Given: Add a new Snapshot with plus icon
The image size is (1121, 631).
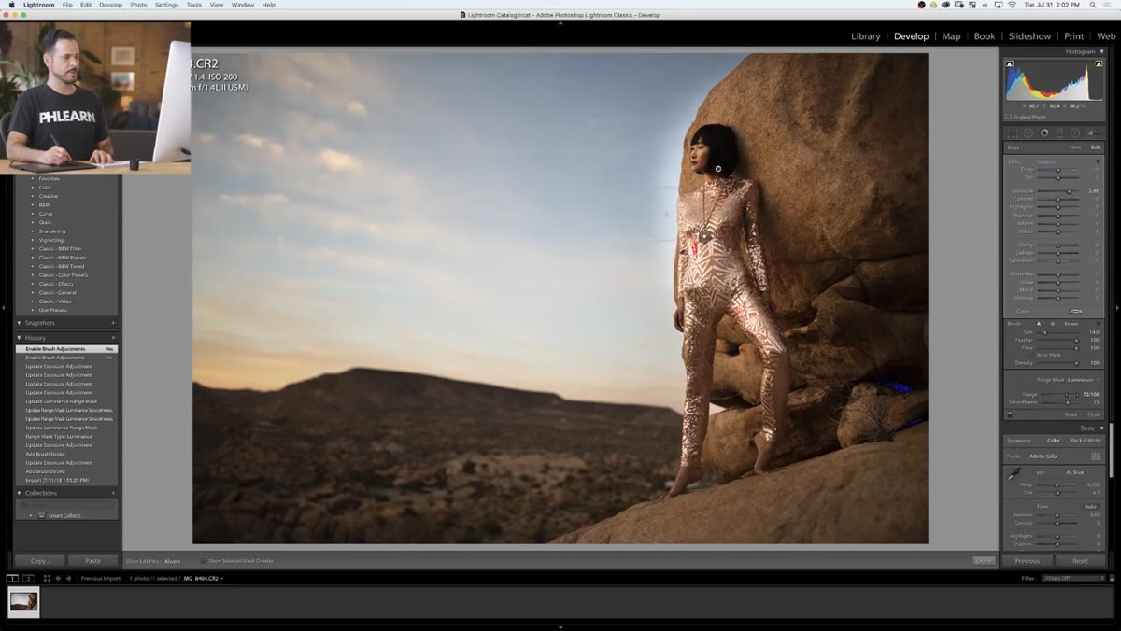Looking at the screenshot, I should (113, 323).
